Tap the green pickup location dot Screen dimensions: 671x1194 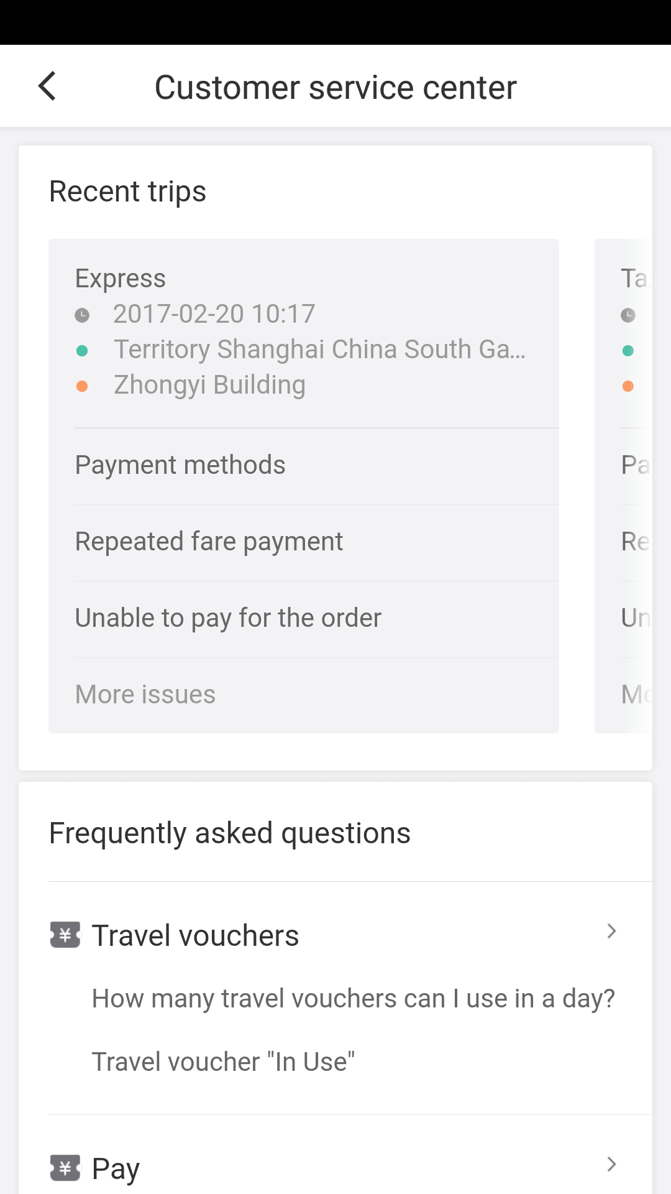point(82,351)
